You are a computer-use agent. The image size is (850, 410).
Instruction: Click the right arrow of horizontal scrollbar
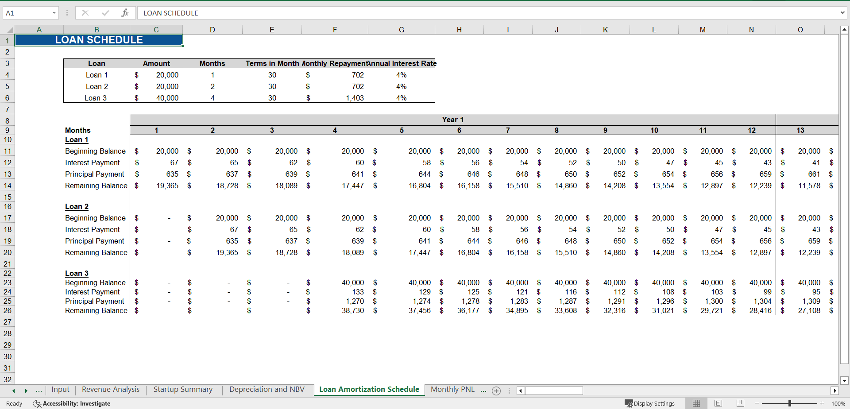(x=835, y=391)
